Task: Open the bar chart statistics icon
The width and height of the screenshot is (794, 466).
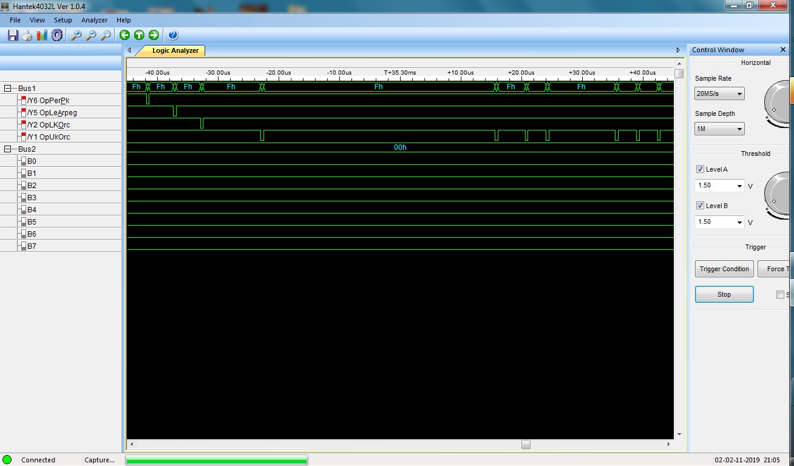Action: pos(42,35)
